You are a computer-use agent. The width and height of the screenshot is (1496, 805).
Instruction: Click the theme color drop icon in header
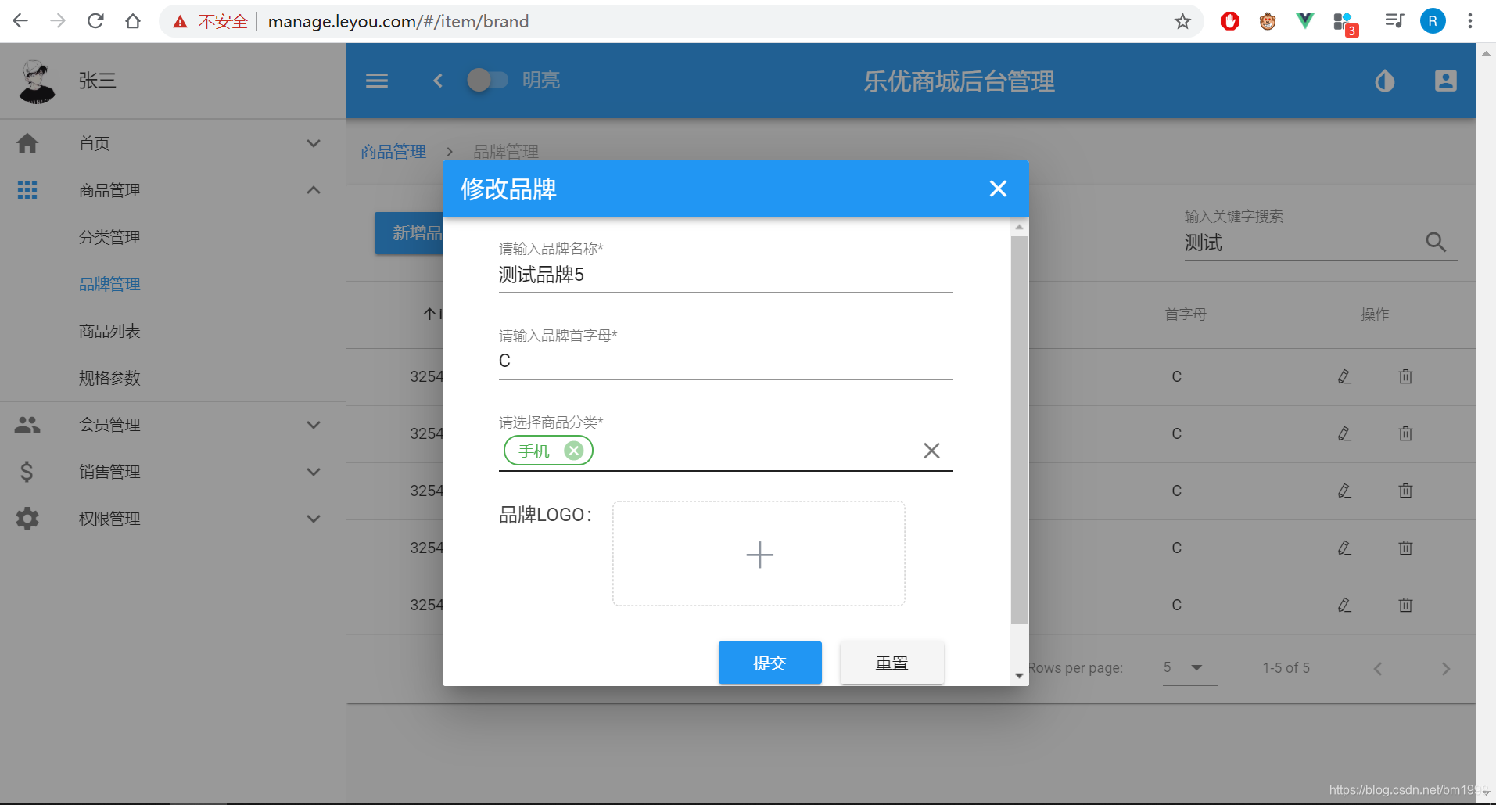tap(1383, 81)
